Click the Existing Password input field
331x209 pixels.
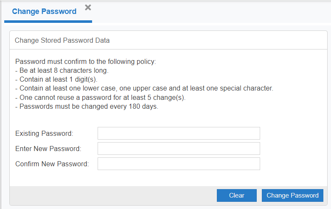(x=179, y=133)
